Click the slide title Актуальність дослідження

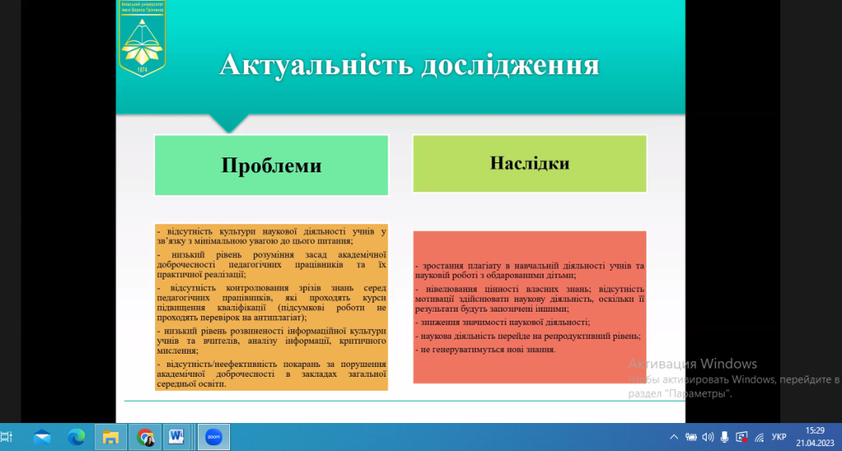pos(409,64)
